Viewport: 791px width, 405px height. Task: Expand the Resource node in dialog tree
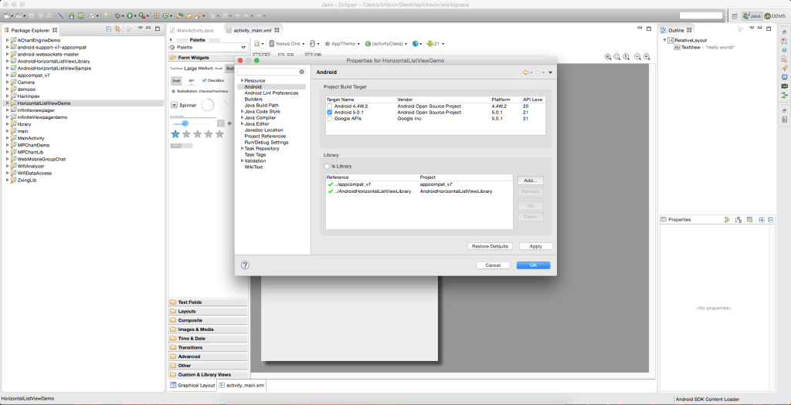pyautogui.click(x=242, y=80)
